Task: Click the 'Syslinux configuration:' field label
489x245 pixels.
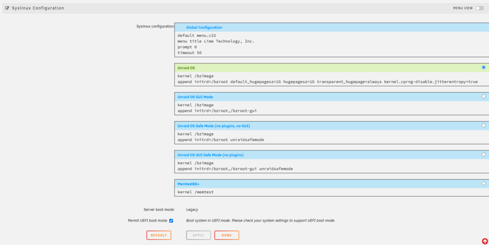Action: click(156, 26)
